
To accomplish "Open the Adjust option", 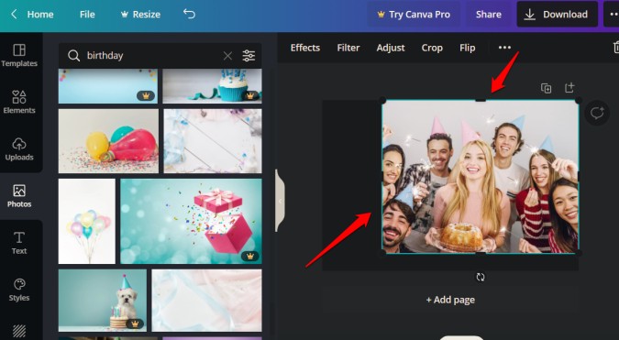I will click(391, 48).
